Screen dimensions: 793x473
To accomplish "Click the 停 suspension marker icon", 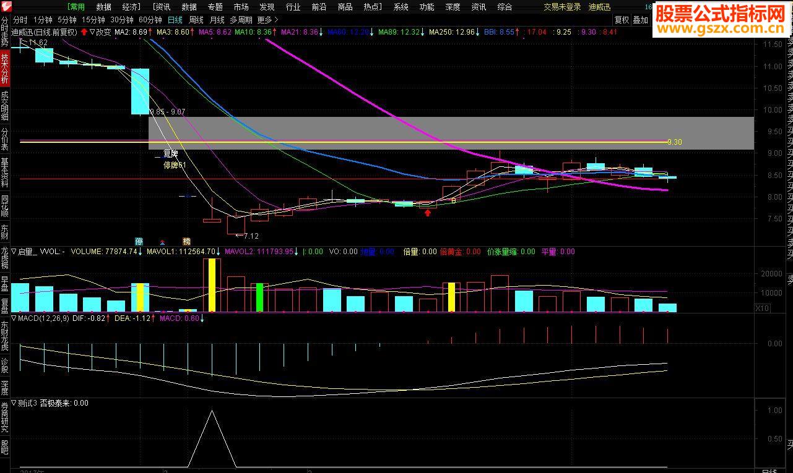I will [139, 241].
